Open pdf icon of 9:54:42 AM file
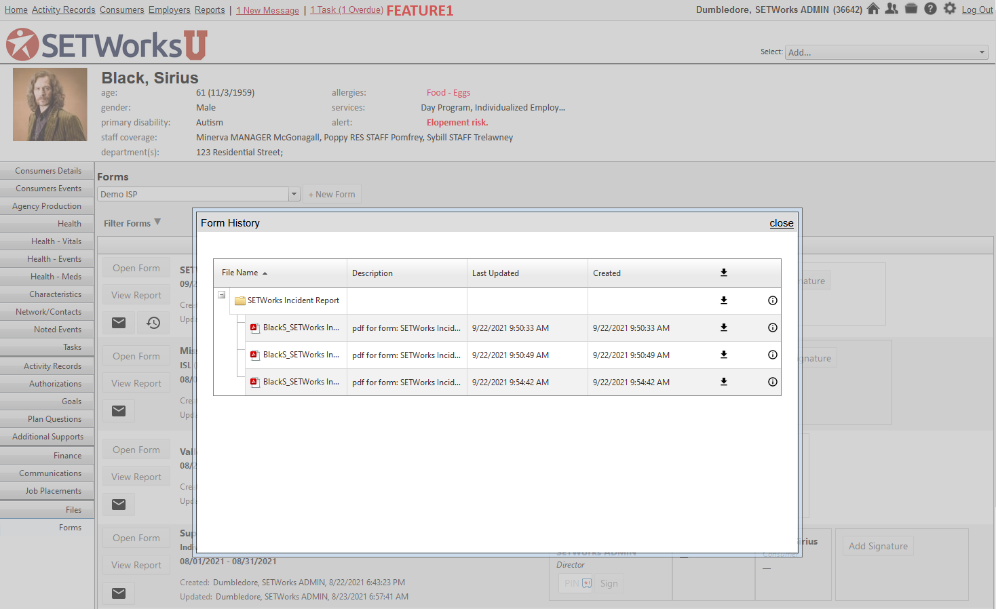The height and width of the screenshot is (609, 996). click(x=255, y=382)
